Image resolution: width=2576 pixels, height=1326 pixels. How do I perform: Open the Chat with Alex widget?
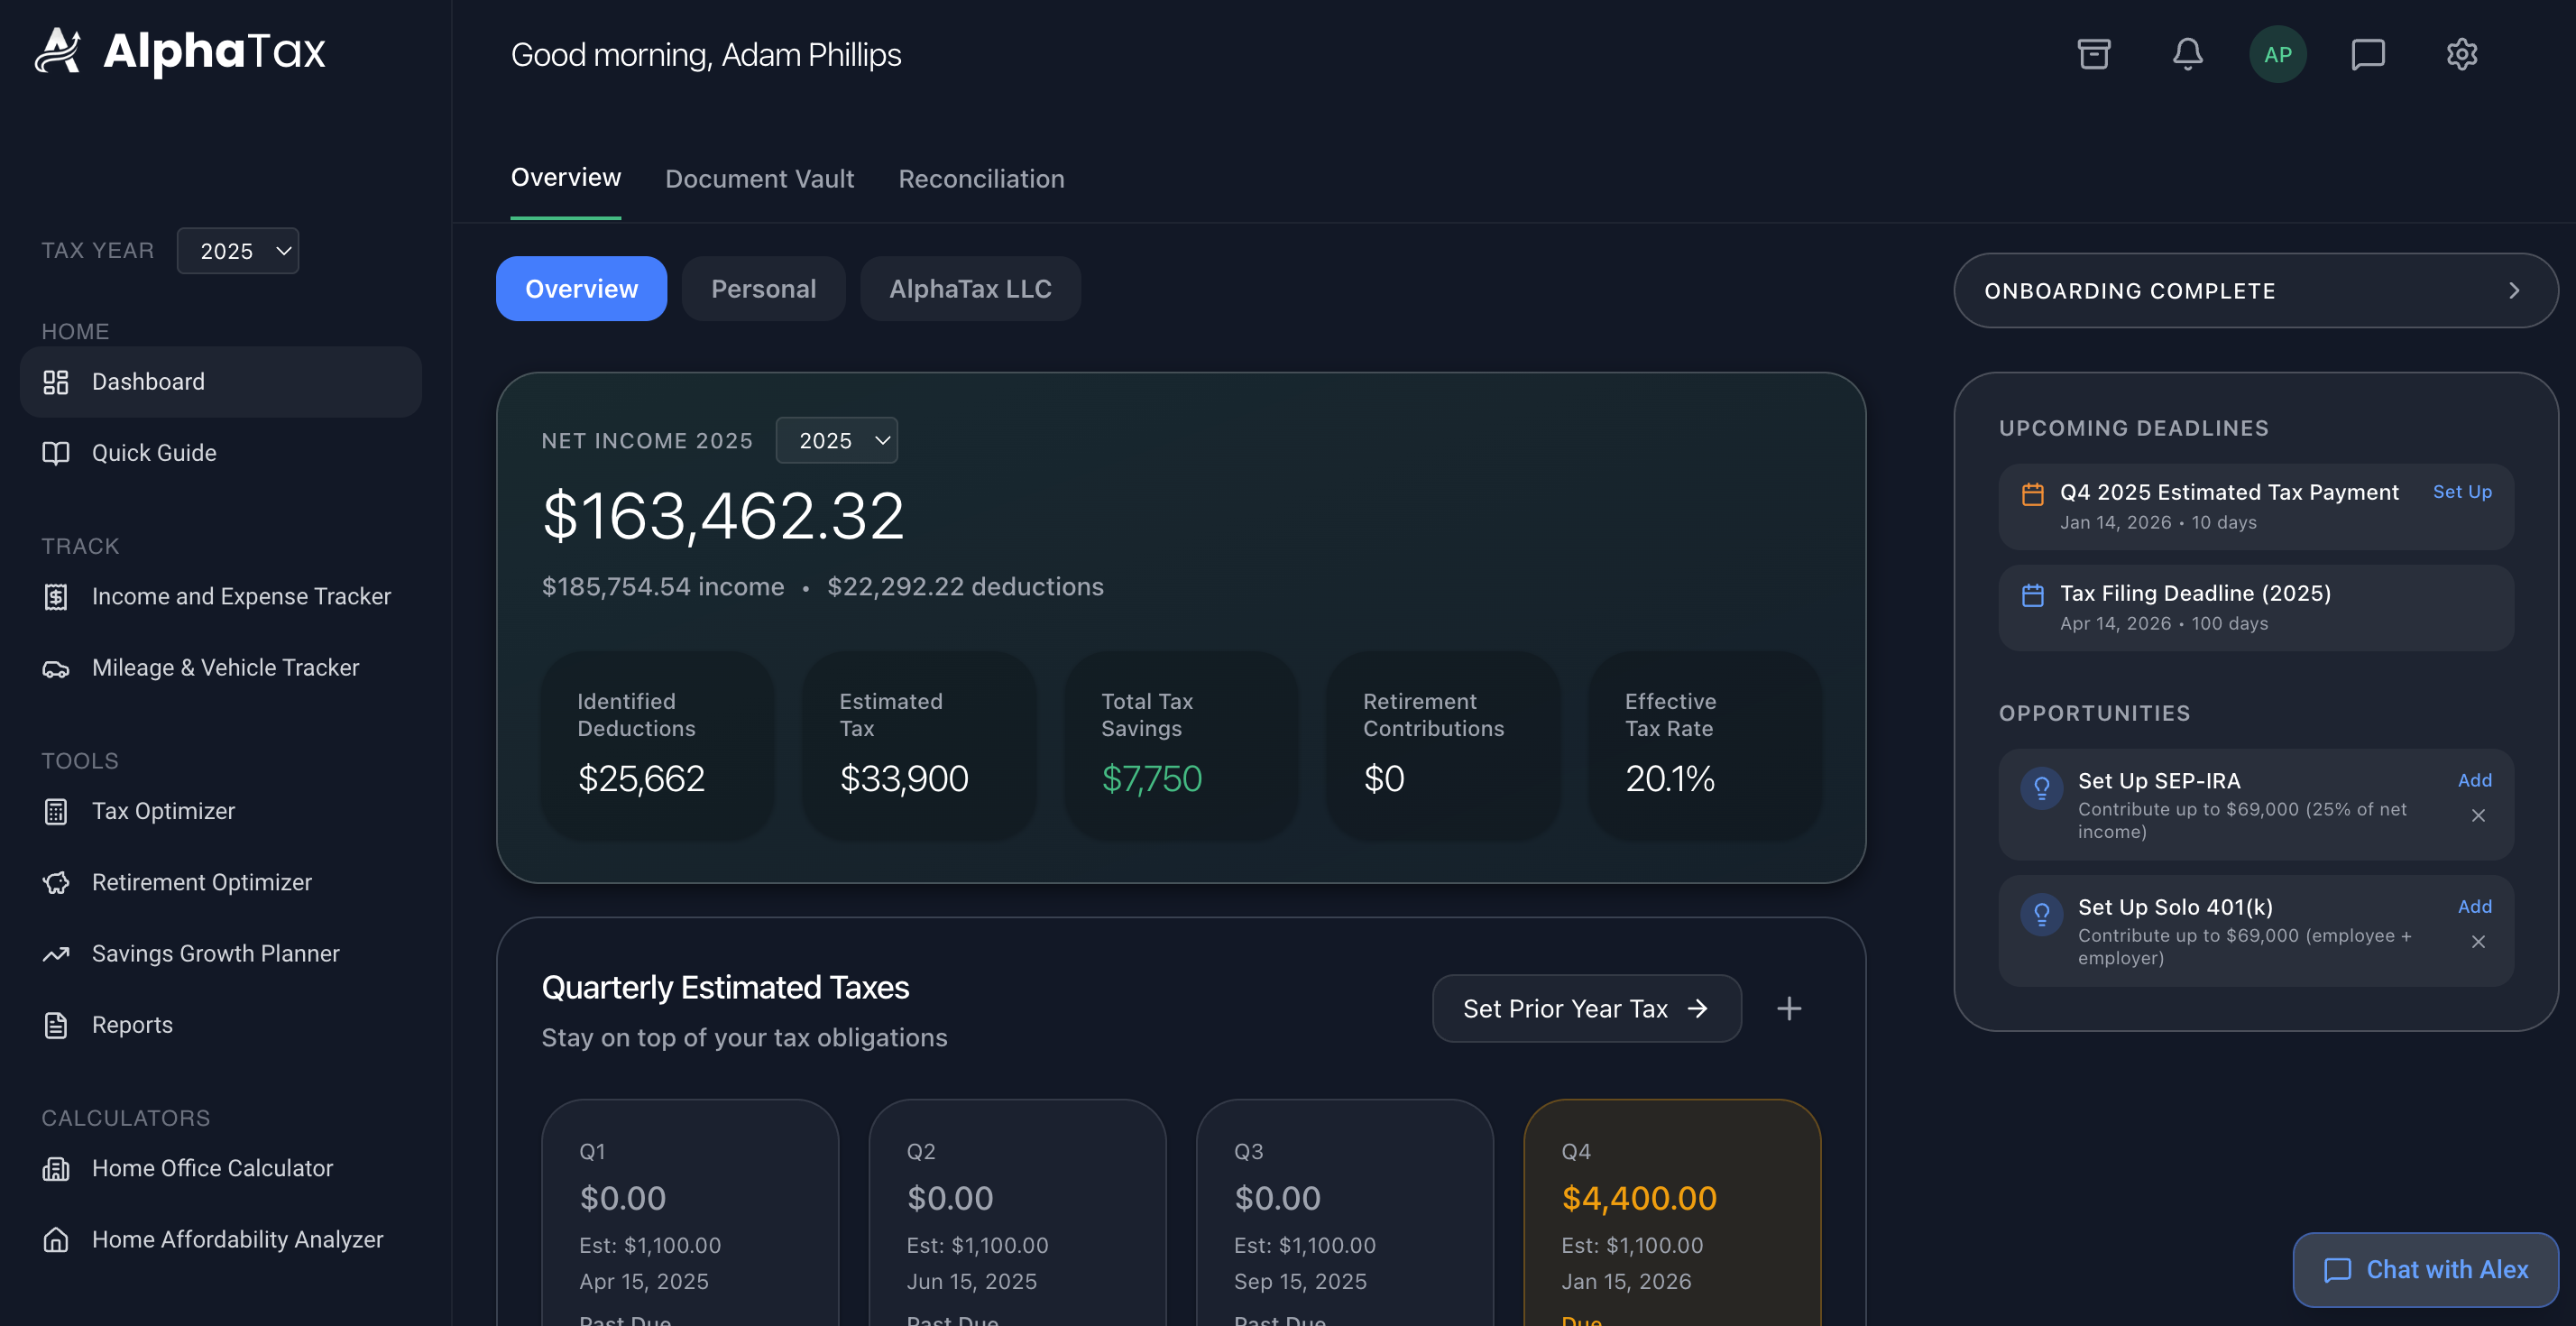coord(2425,1269)
